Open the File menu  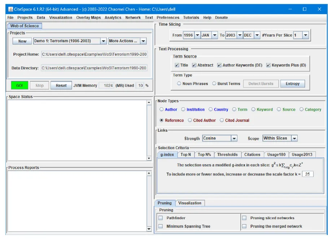[10, 18]
